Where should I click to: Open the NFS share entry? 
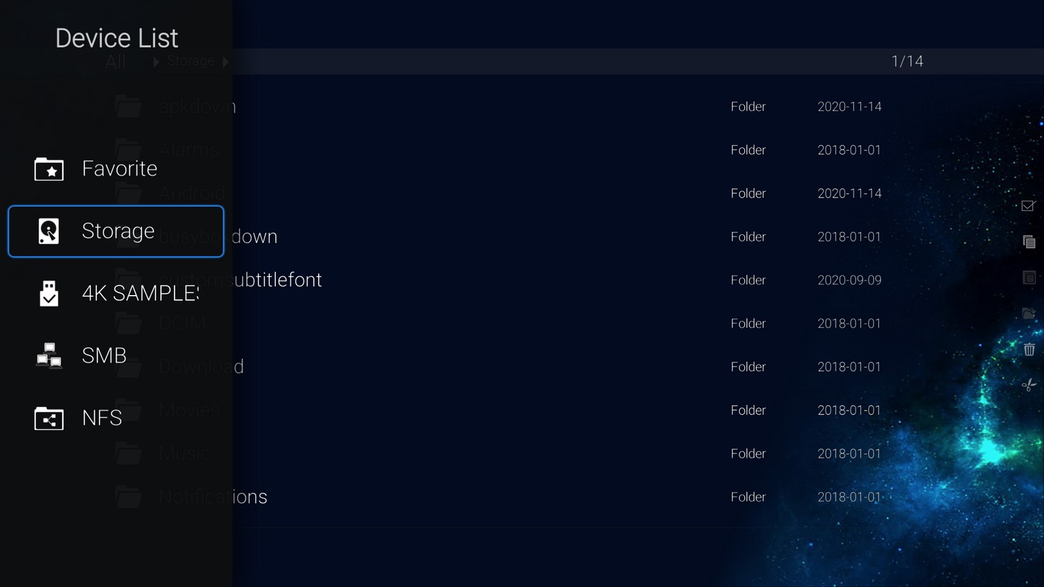click(x=116, y=417)
